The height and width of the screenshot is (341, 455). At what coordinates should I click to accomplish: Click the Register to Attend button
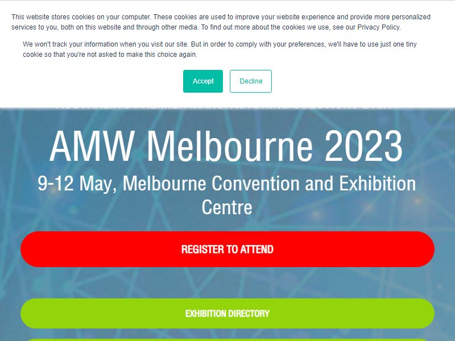[x=227, y=249]
